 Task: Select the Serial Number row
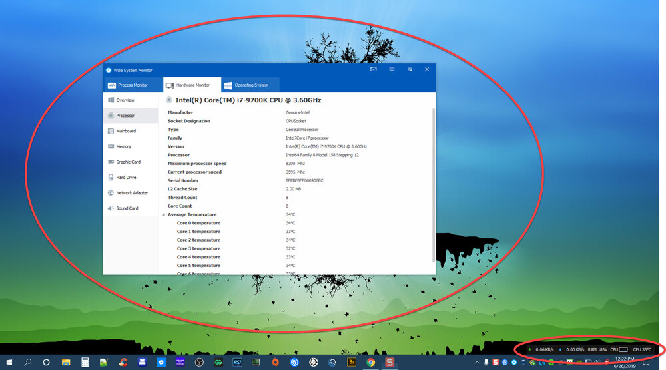click(296, 180)
